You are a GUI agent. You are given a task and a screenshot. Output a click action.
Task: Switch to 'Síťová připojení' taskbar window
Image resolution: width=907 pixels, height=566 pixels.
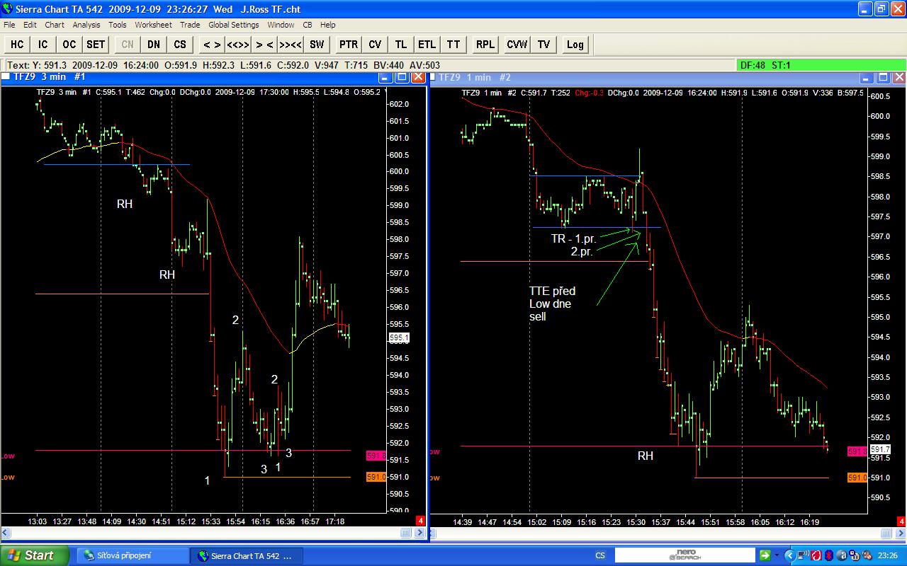click(133, 555)
